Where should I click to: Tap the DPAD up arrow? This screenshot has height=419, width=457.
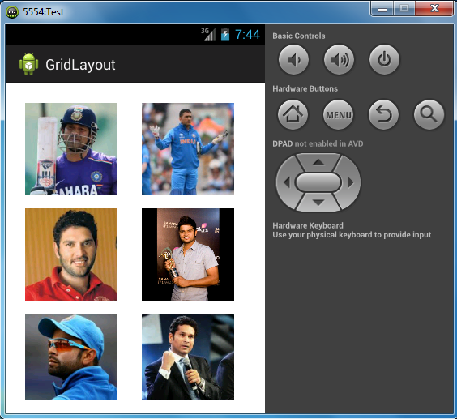coord(318,163)
